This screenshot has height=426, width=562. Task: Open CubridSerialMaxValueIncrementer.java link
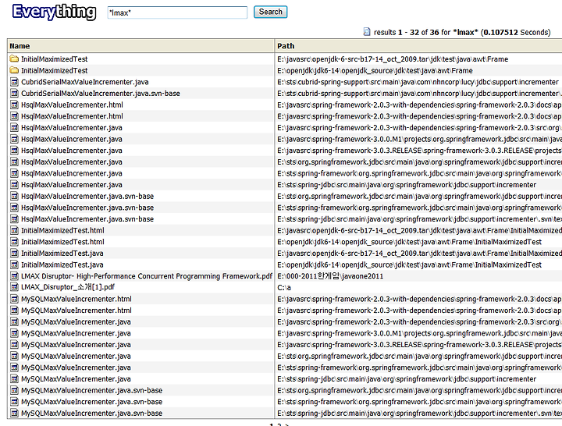pos(84,82)
